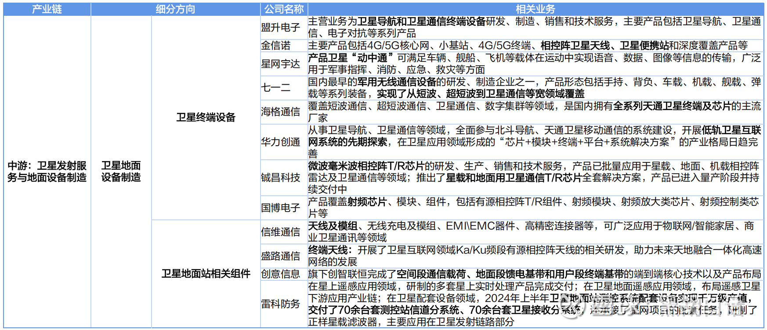This screenshot has height=330, width=767.
Task: Click 盟升电子 business description starting 主营业务为卫星导航
Action: pyautogui.click(x=535, y=27)
